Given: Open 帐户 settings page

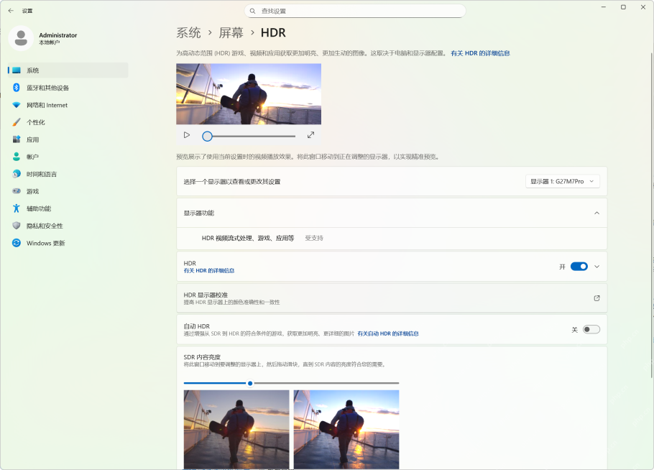Looking at the screenshot, I should (68, 157).
